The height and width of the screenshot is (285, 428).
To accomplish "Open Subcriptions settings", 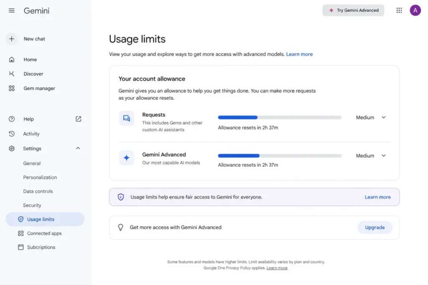I will pos(41,247).
